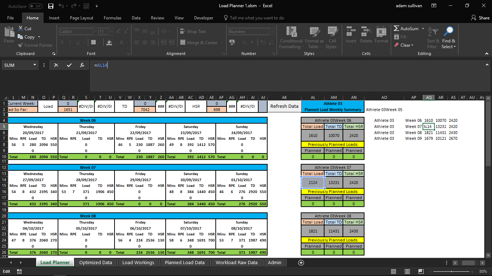
Task: Switch to the Optimized Data sheet
Action: click(x=95, y=263)
